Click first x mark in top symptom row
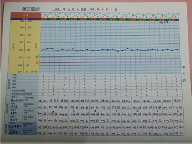 [x=43, y=75]
